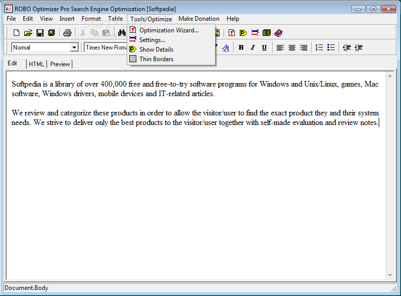Paste clipboard with toolbar paste icon

click(x=106, y=33)
